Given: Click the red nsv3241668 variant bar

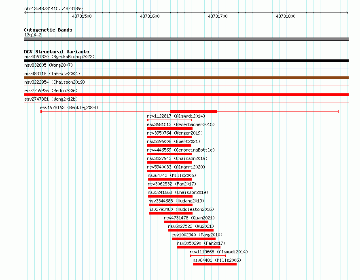Looking at the screenshot, I should click(x=170, y=196).
